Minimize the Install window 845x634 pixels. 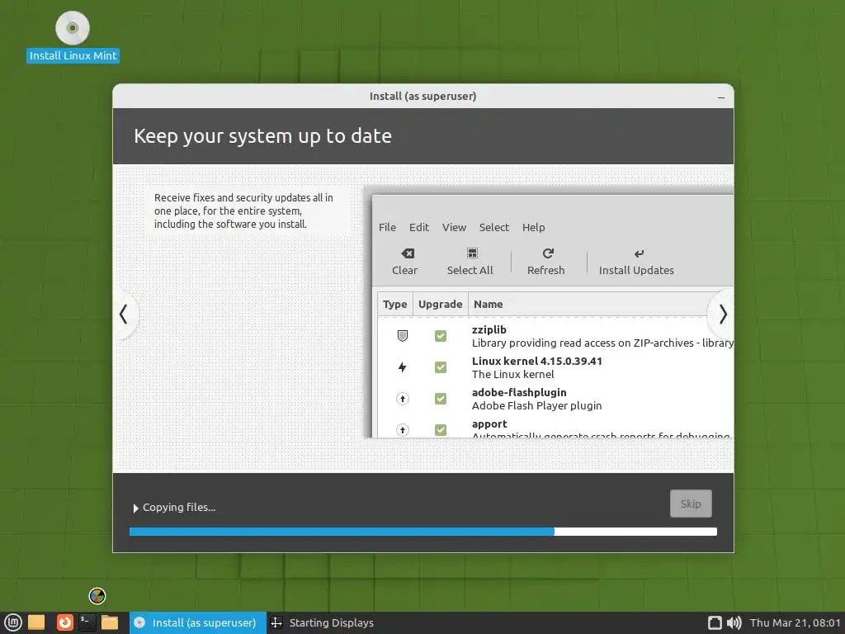tap(721, 97)
